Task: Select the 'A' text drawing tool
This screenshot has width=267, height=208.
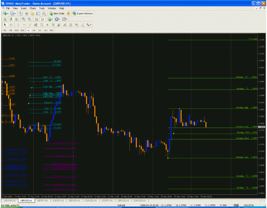Action: (x=47, y=25)
